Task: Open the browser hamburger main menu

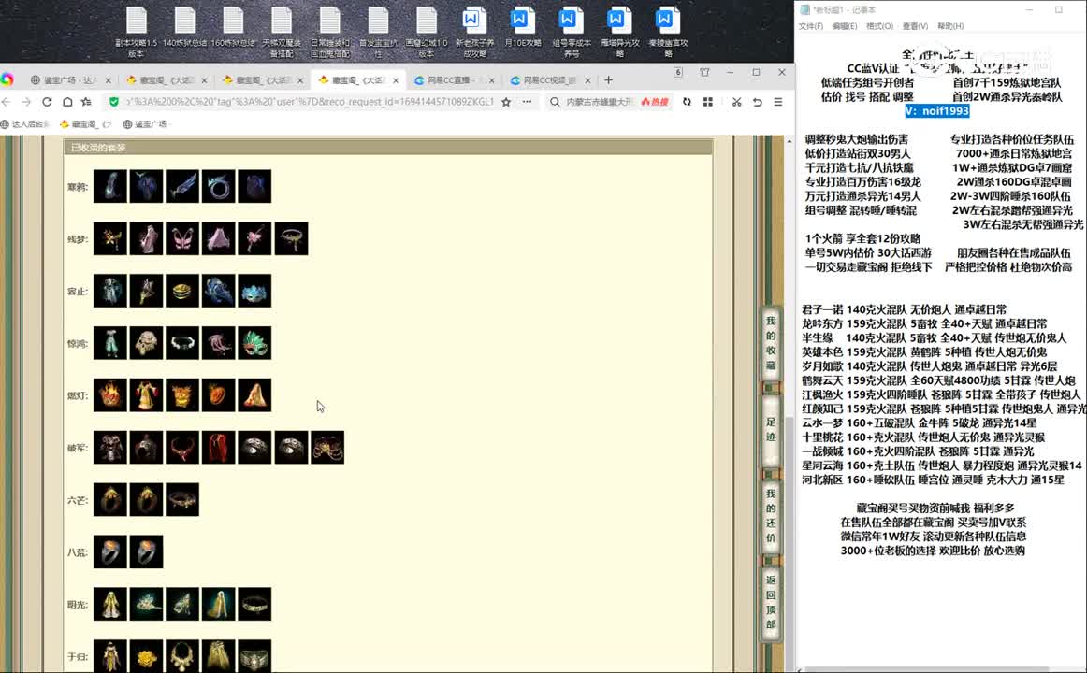Action: pos(777,102)
